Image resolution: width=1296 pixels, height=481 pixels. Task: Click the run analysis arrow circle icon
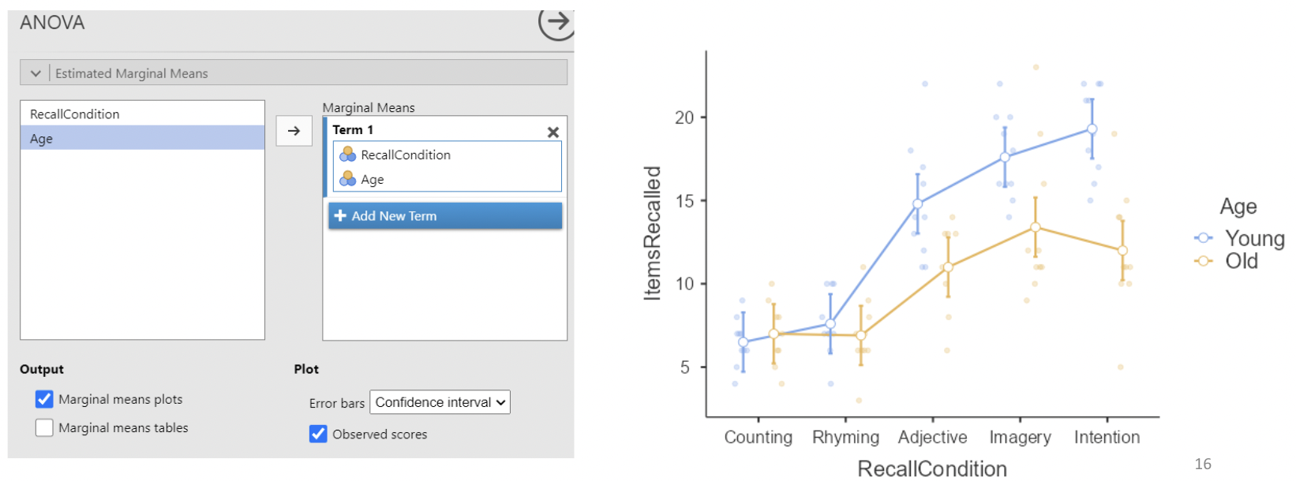(x=556, y=22)
